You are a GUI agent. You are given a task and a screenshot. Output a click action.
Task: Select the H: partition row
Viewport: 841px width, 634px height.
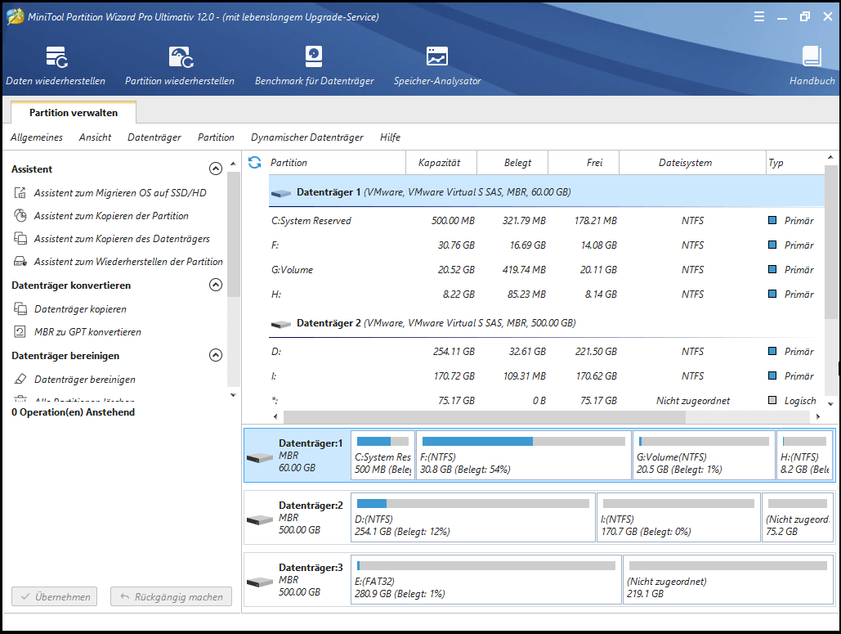(546, 295)
